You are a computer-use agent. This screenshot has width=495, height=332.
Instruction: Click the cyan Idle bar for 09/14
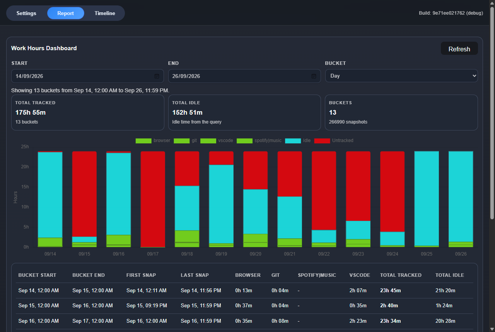tap(50, 195)
